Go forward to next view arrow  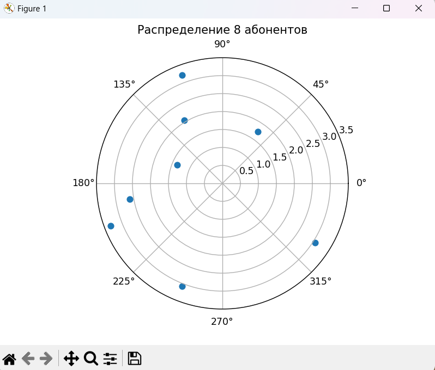click(x=46, y=359)
